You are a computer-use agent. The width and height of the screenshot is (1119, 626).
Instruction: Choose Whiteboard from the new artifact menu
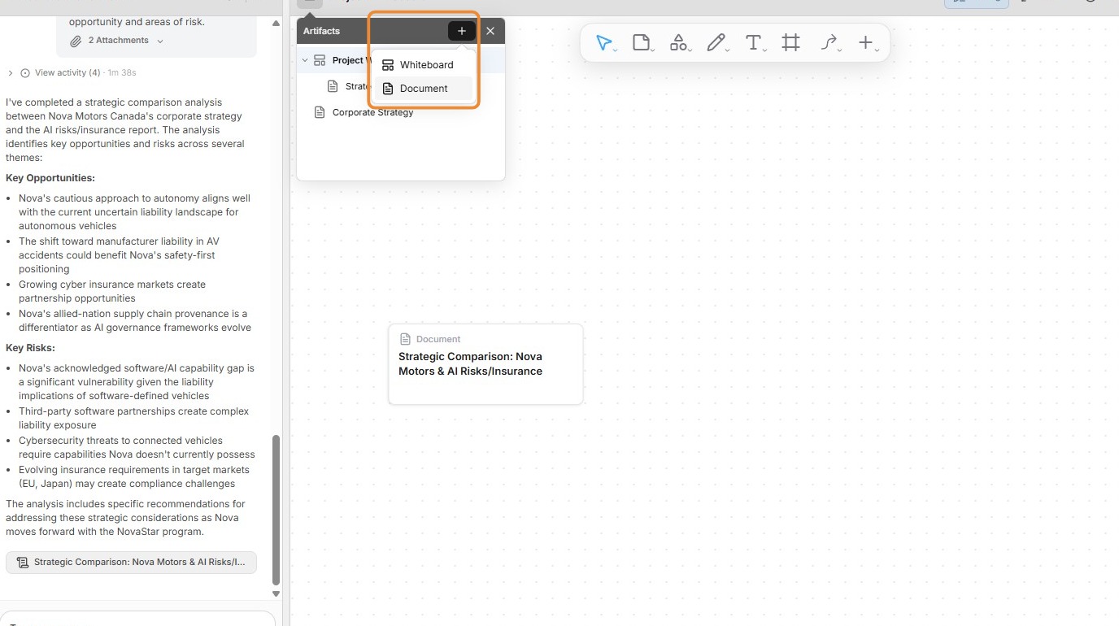pyautogui.click(x=422, y=65)
